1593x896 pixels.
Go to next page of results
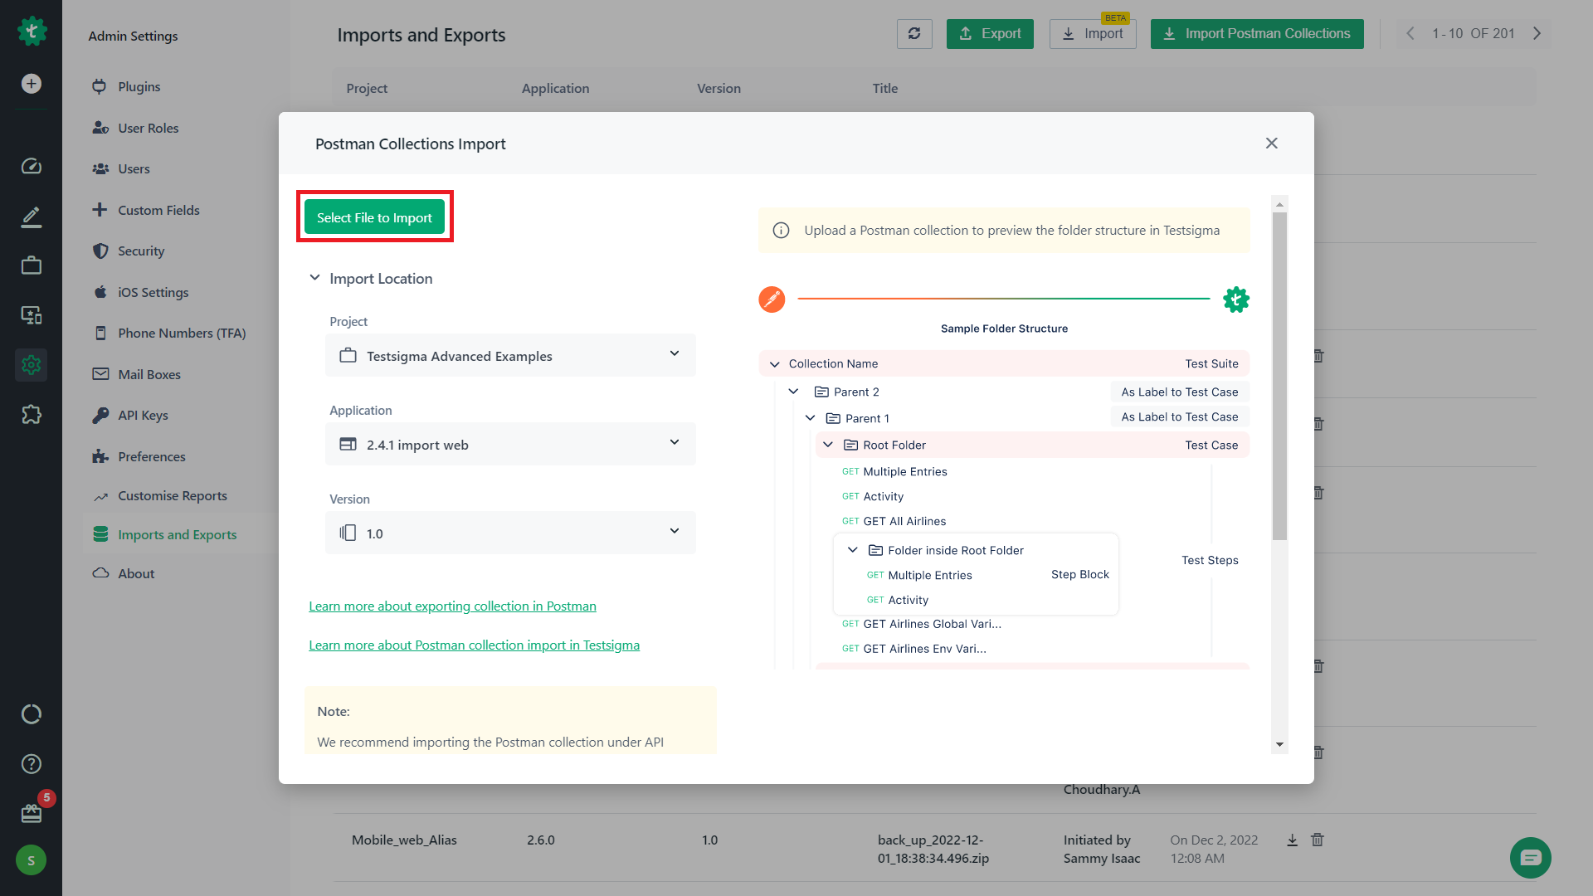[1537, 34]
